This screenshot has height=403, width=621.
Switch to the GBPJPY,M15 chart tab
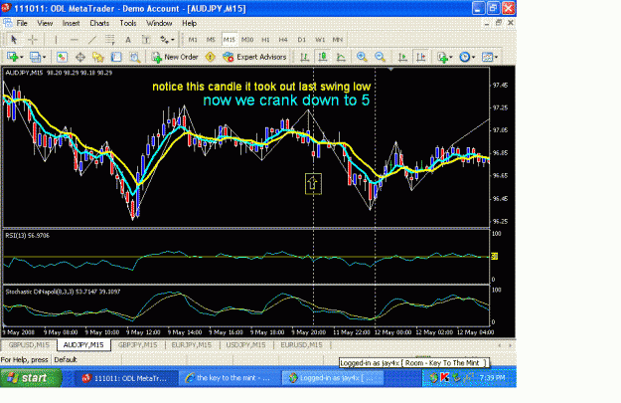click(x=137, y=345)
